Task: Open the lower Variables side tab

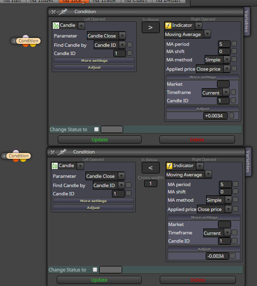Action: (248, 161)
